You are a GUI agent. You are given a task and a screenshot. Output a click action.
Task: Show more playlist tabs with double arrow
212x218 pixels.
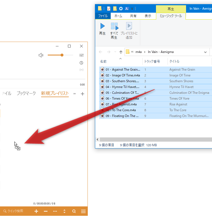[75, 94]
